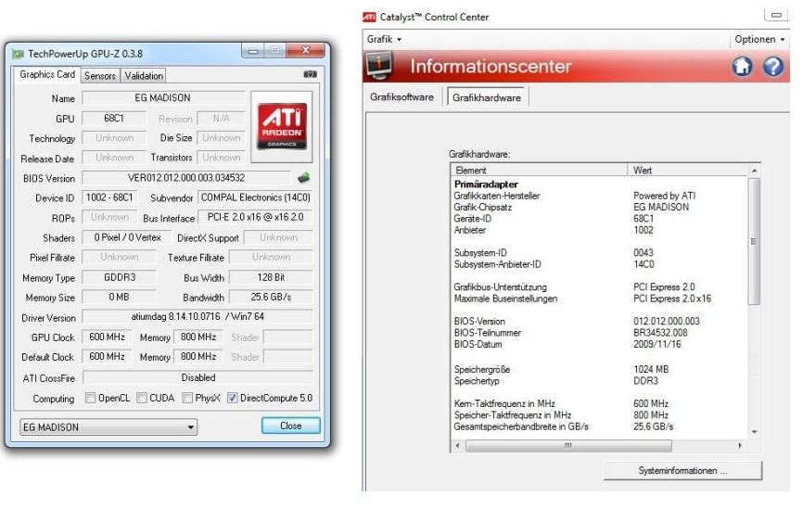803x509 pixels.
Task: Click the Close button in GPU-Z
Action: [x=291, y=426]
